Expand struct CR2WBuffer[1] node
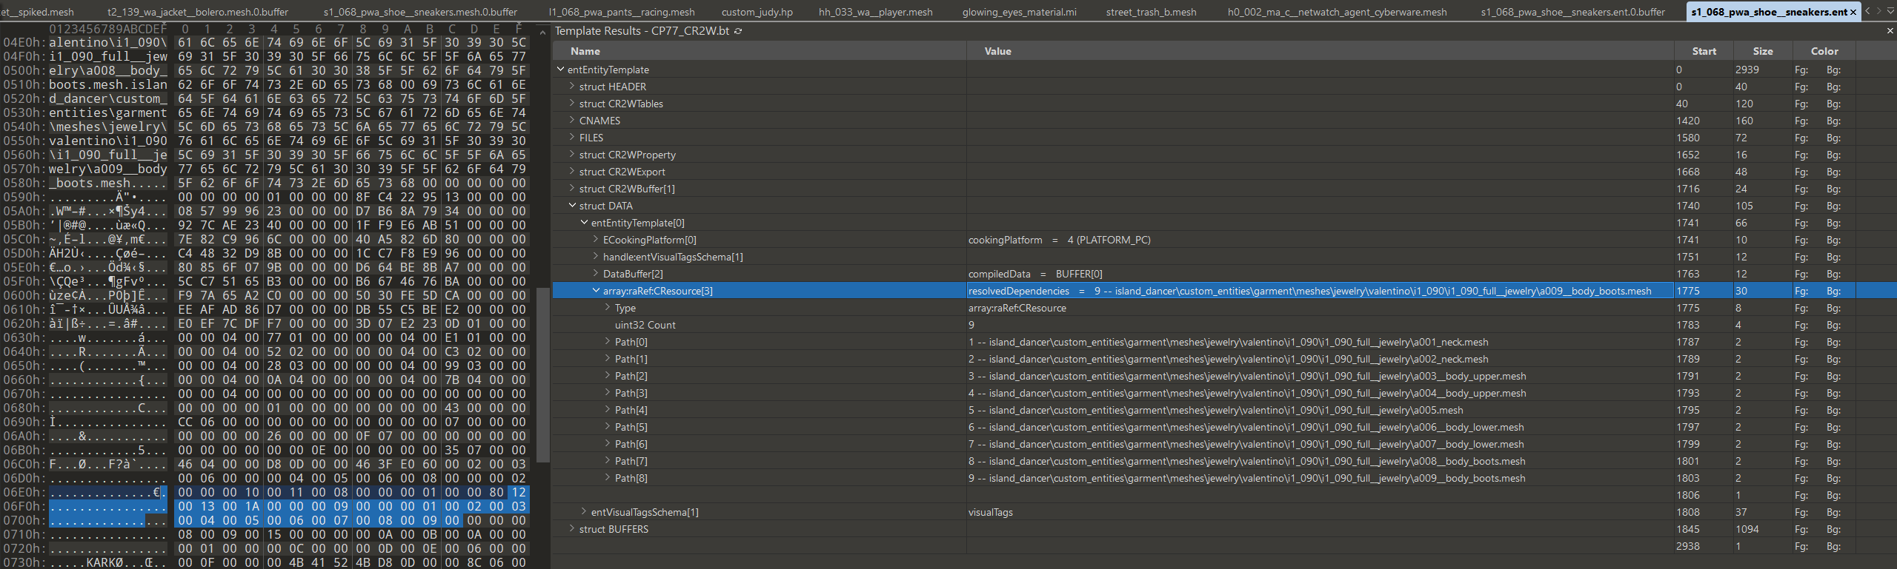Image resolution: width=1897 pixels, height=569 pixels. 572,188
